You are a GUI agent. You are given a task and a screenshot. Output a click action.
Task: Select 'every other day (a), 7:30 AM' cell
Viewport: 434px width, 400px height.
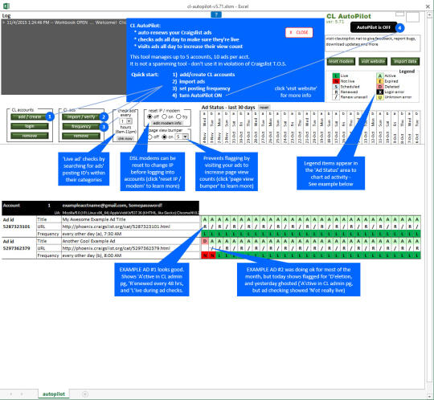(130, 234)
